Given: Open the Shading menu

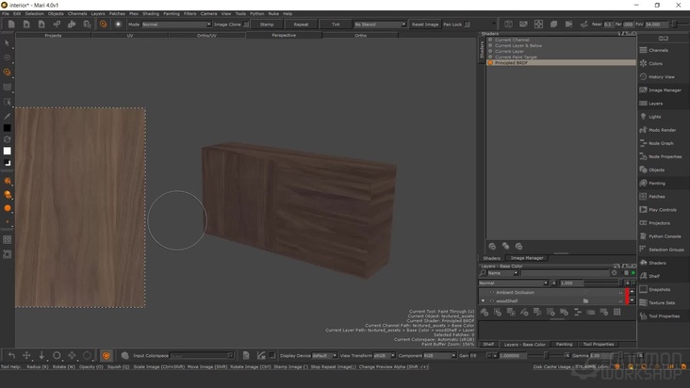Looking at the screenshot, I should (x=151, y=13).
